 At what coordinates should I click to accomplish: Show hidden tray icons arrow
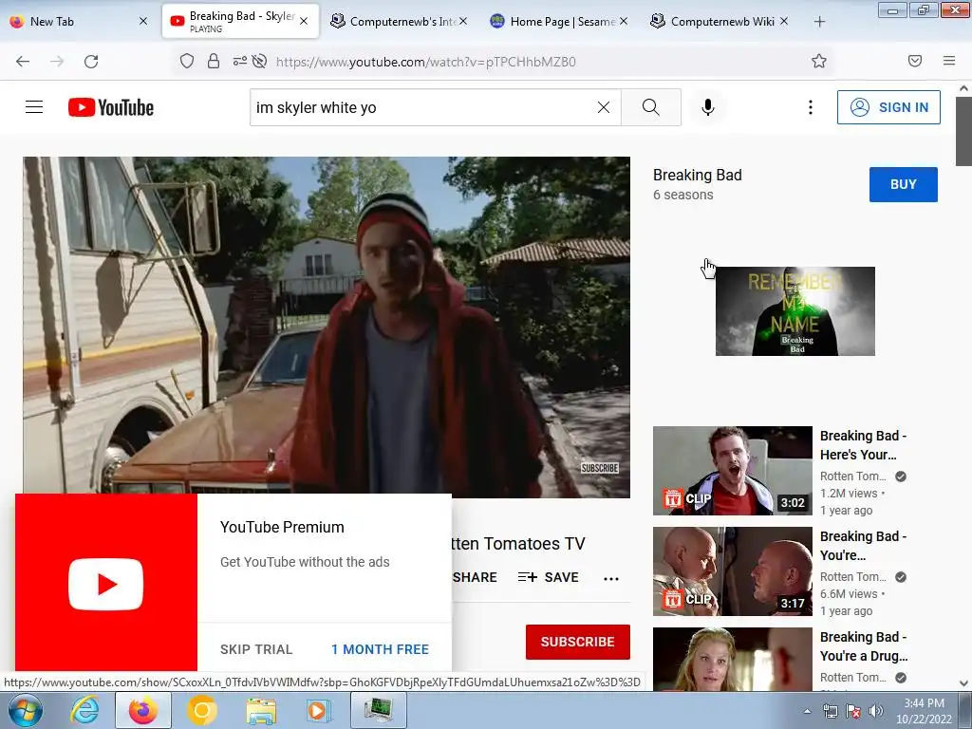[807, 711]
